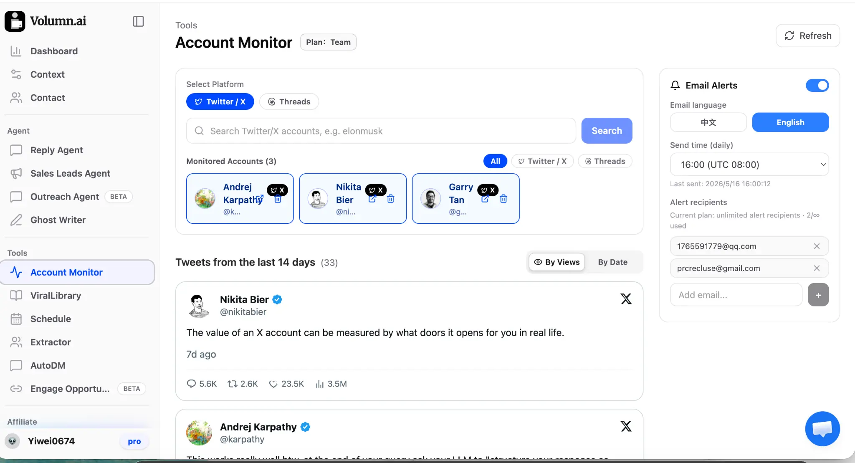Focus the Add email input field
855x463 pixels.
pyautogui.click(x=736, y=295)
